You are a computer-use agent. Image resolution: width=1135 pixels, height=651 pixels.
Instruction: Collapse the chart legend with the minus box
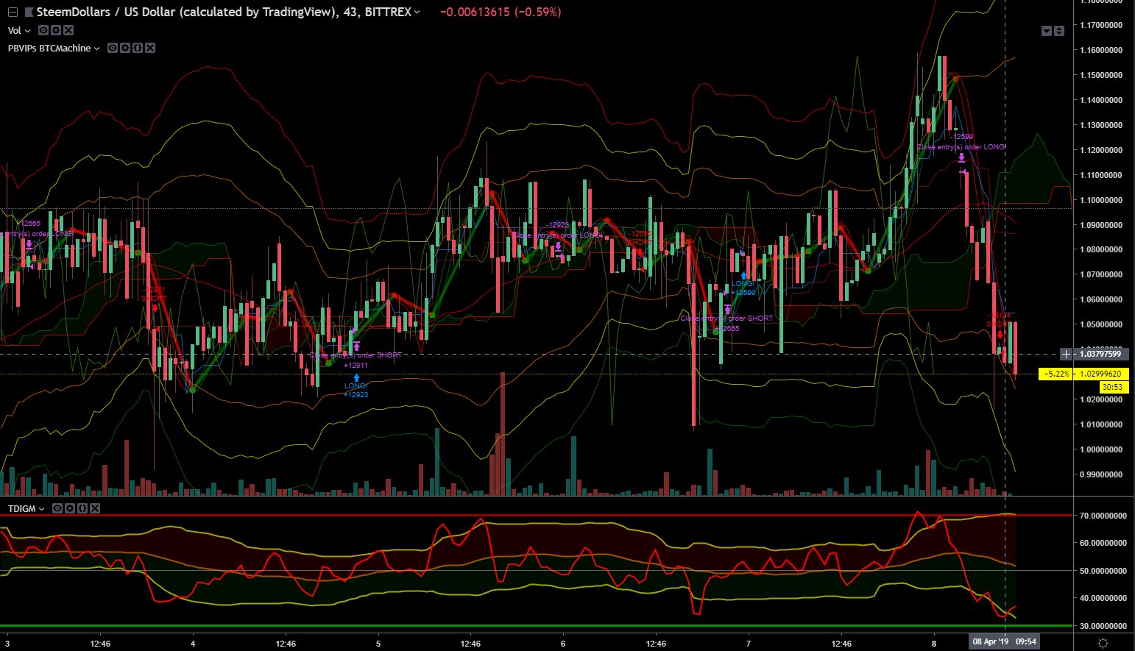12,13
